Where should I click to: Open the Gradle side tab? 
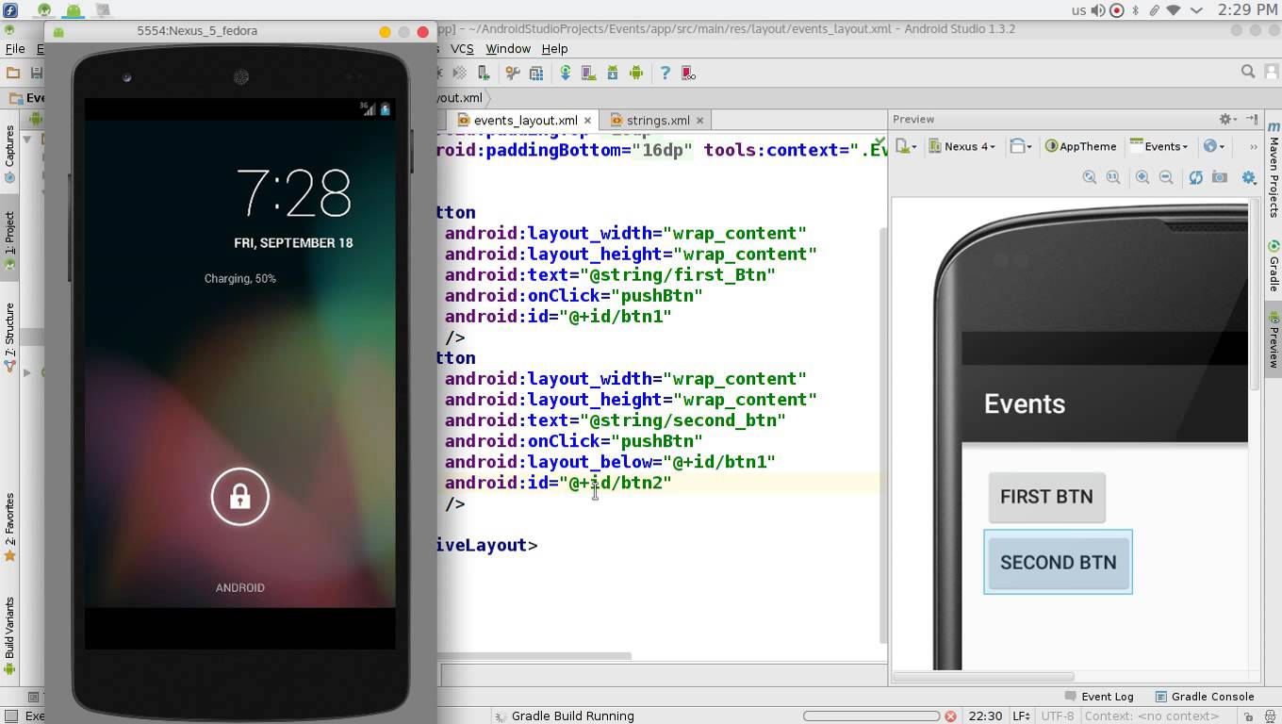pyautogui.click(x=1273, y=266)
